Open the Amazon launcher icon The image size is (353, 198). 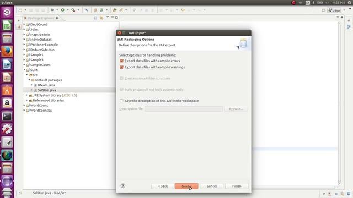click(7, 103)
